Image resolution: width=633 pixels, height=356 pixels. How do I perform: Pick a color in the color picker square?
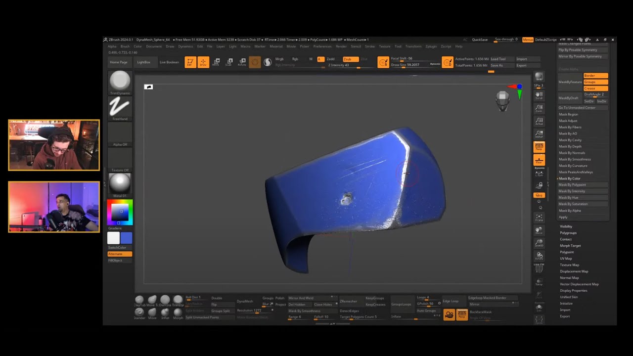121,213
